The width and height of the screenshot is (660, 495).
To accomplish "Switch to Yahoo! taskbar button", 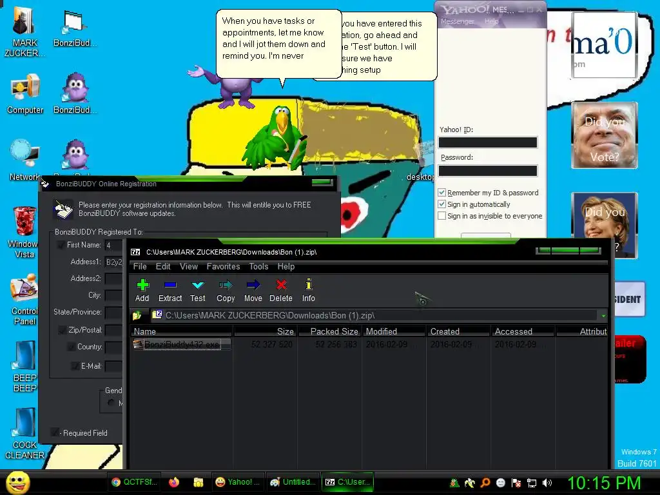I will pos(237,482).
